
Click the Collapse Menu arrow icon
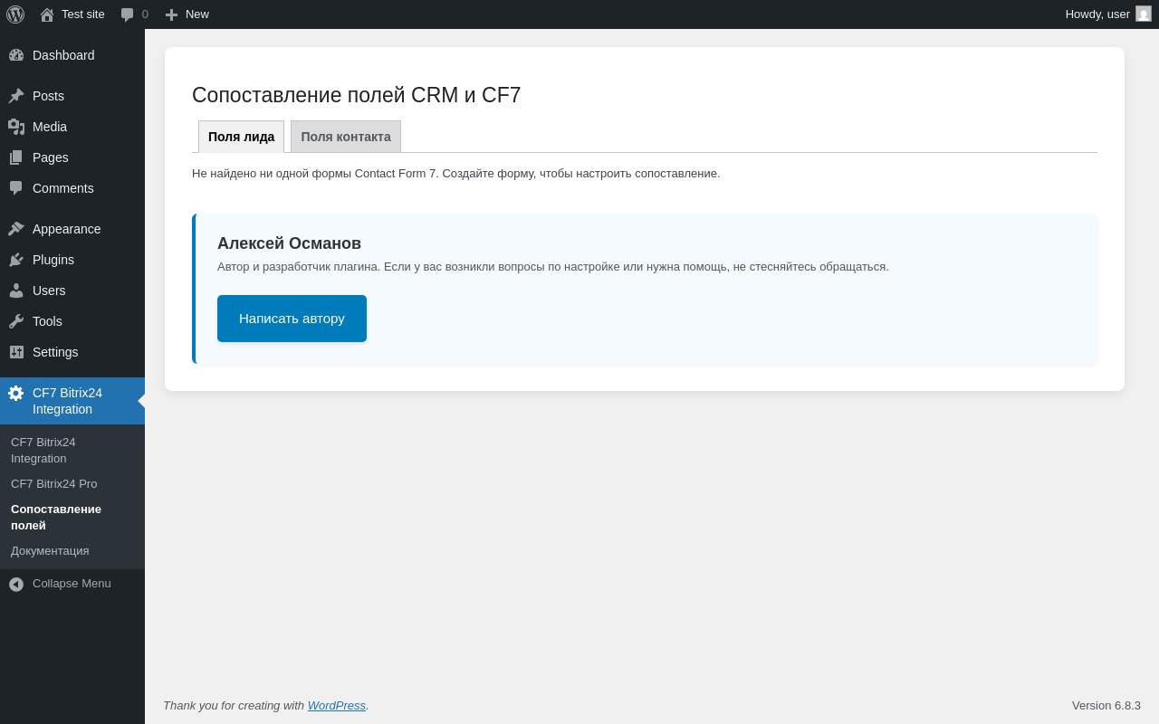click(x=16, y=585)
